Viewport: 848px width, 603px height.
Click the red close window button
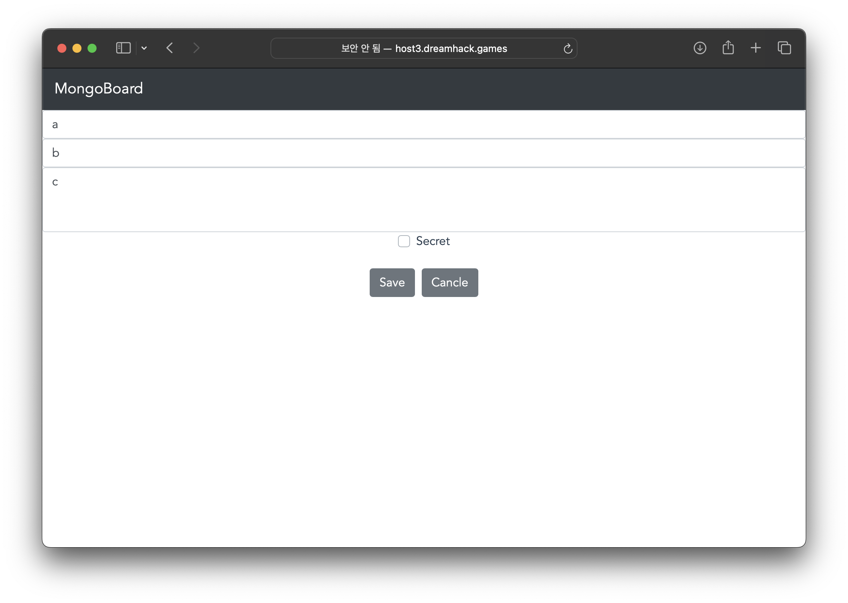click(x=62, y=48)
